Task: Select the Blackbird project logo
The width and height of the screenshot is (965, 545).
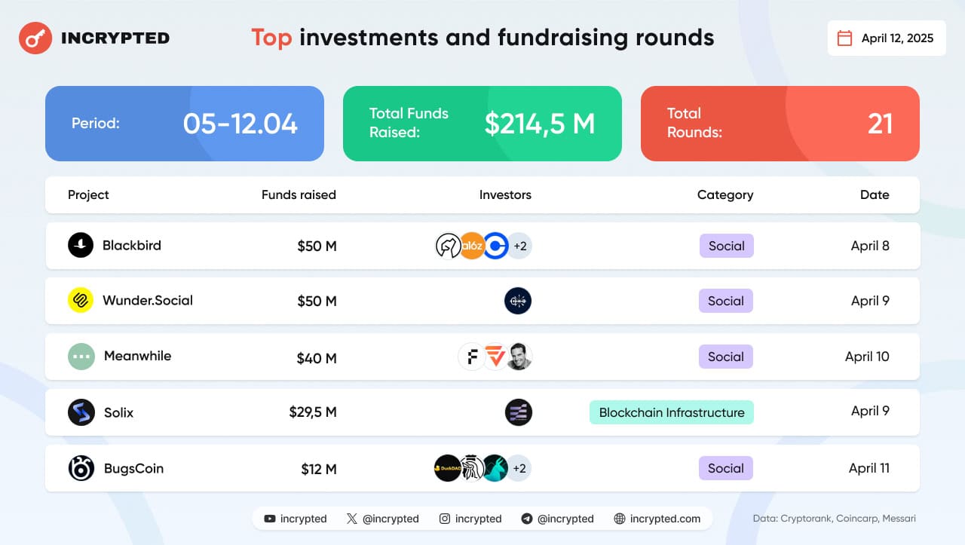Action: coord(81,245)
